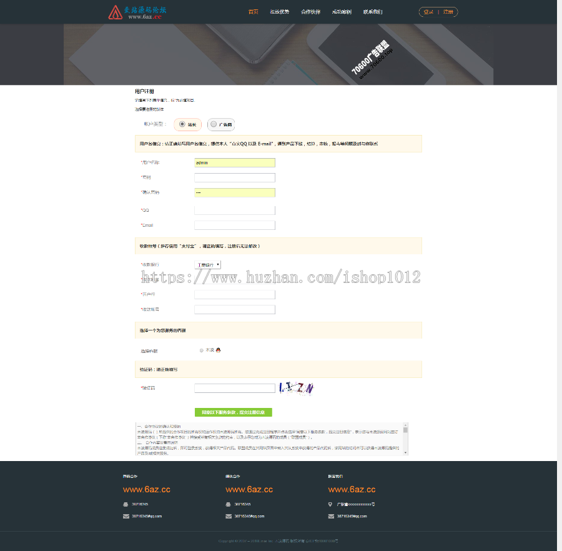Click the email address in the media cooperation column
562x551 pixels.
[x=249, y=516]
